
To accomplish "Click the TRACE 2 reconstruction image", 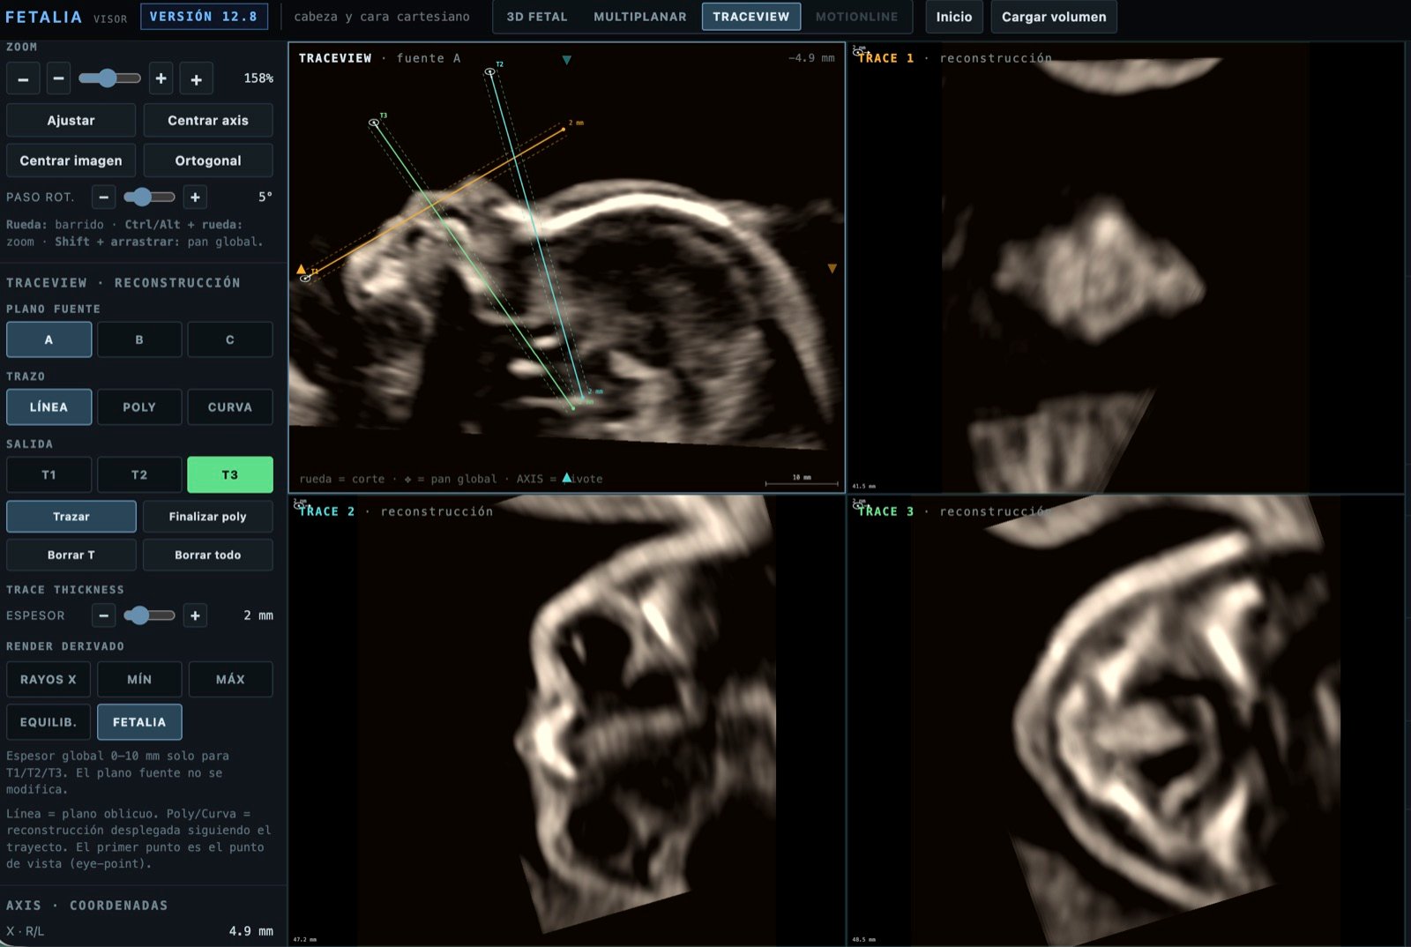I will 567,720.
